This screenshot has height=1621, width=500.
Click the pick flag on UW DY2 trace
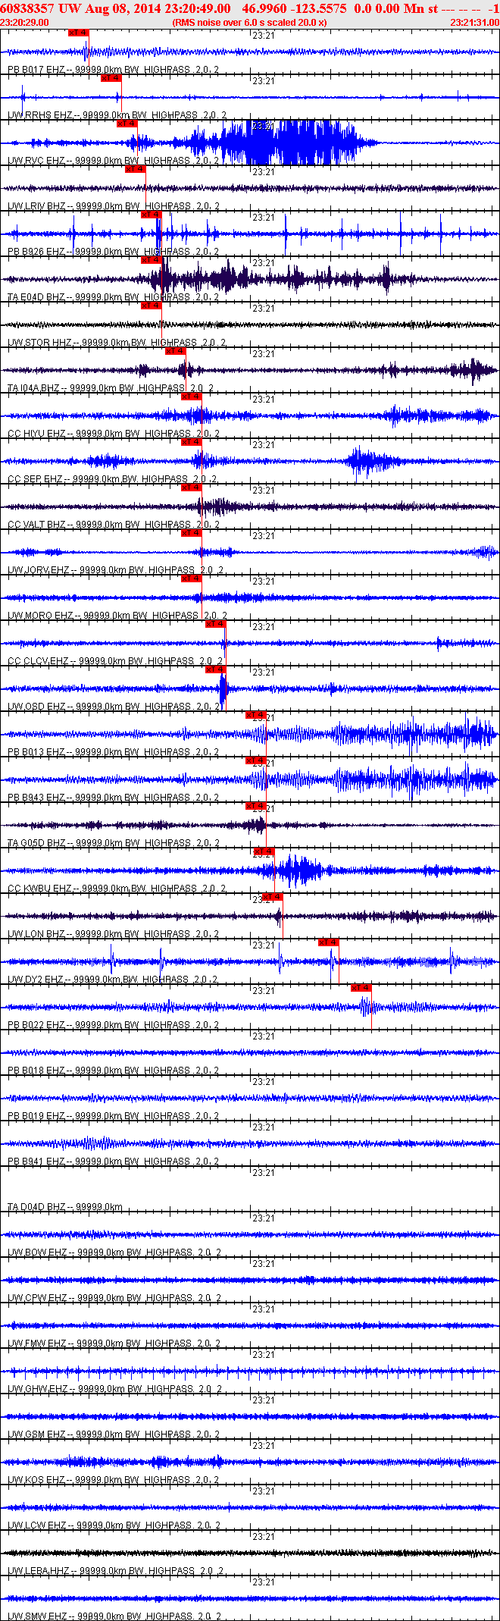(328, 942)
